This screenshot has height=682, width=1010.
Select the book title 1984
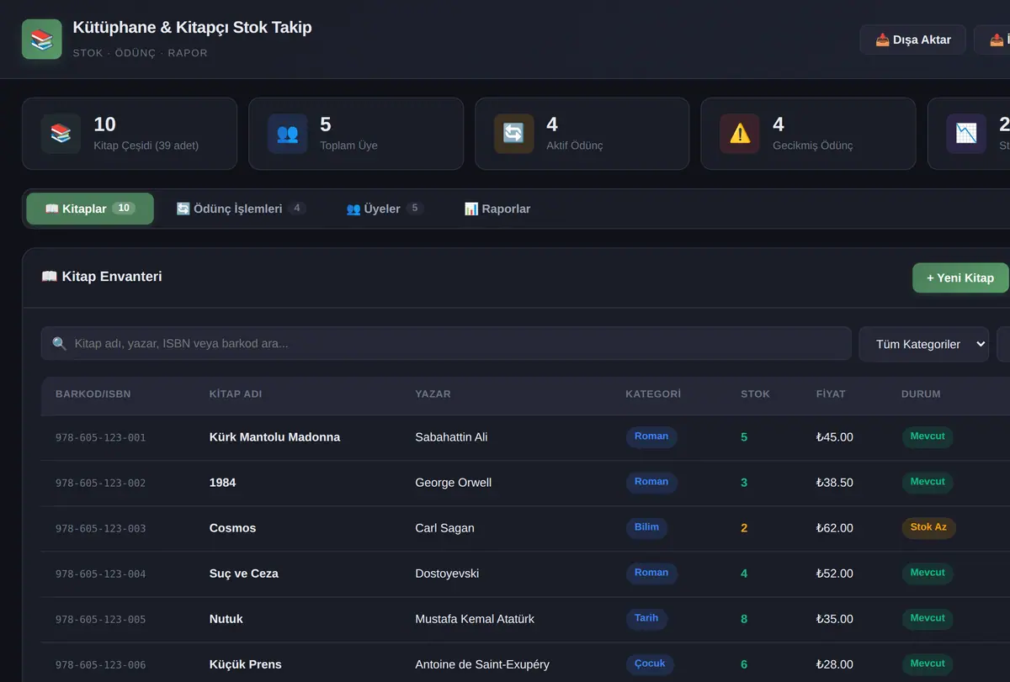click(x=223, y=483)
